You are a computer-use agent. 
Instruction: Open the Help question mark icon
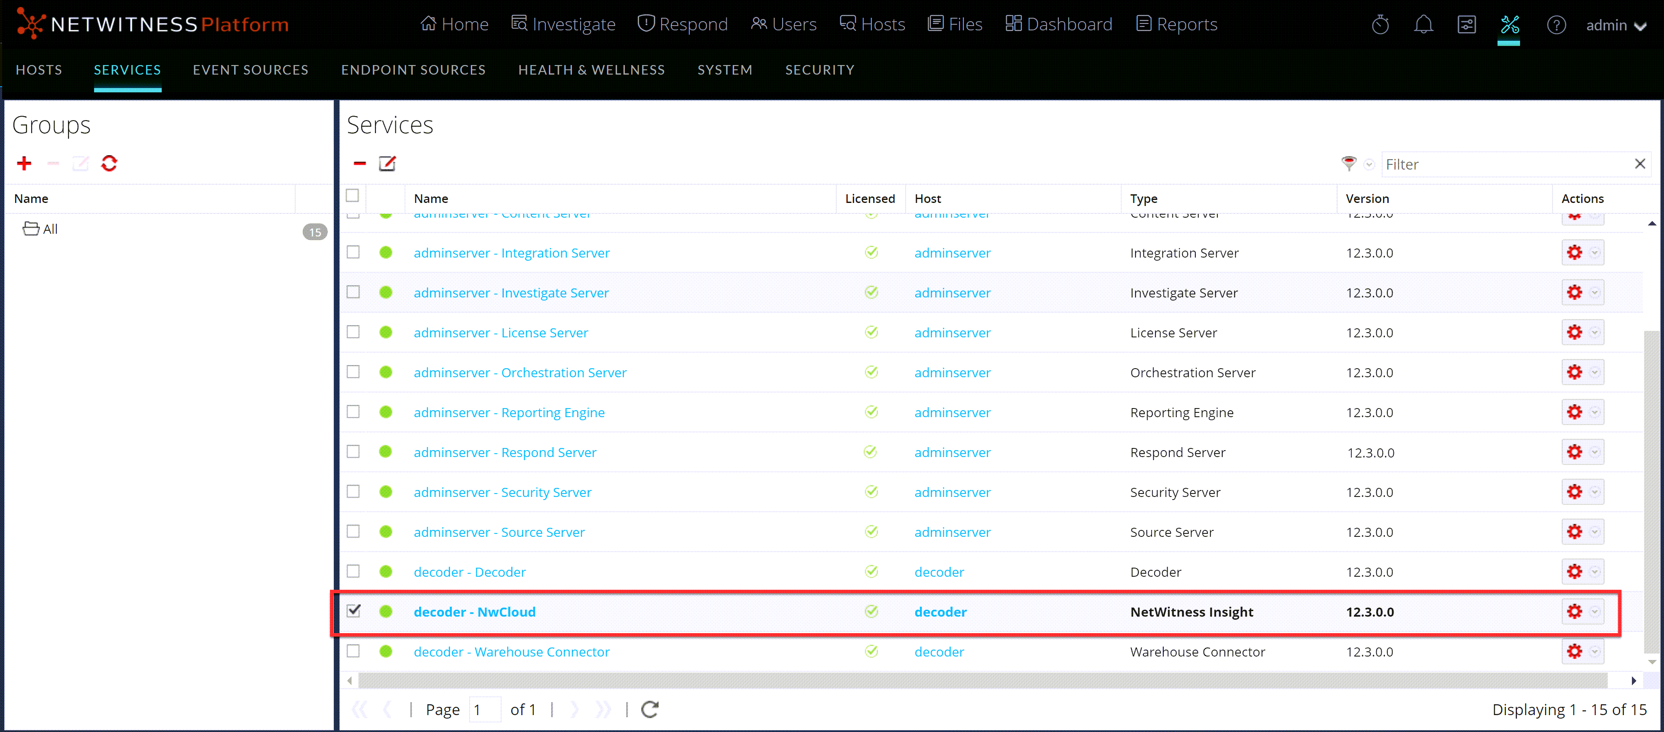[1556, 25]
